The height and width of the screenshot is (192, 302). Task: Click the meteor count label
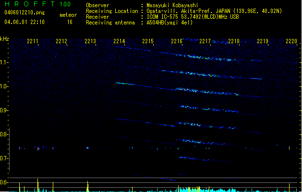click(x=68, y=15)
